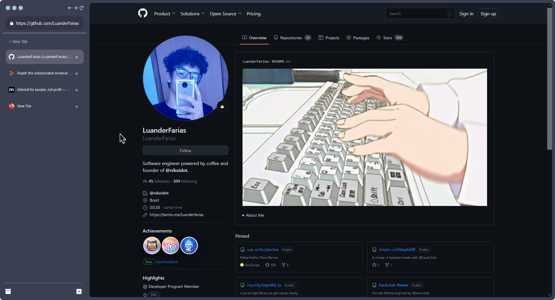Open the use-arcfox/arcfox pinned repository
This screenshot has height=300, width=555.
pos(262,250)
